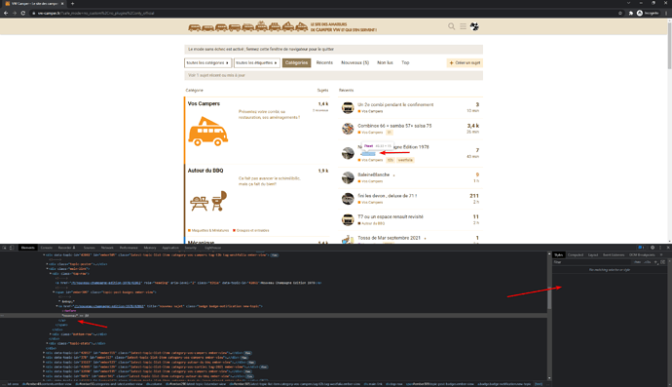Open the DevTools three-dot customize menu
This screenshot has height=387, width=672.
tap(660, 248)
